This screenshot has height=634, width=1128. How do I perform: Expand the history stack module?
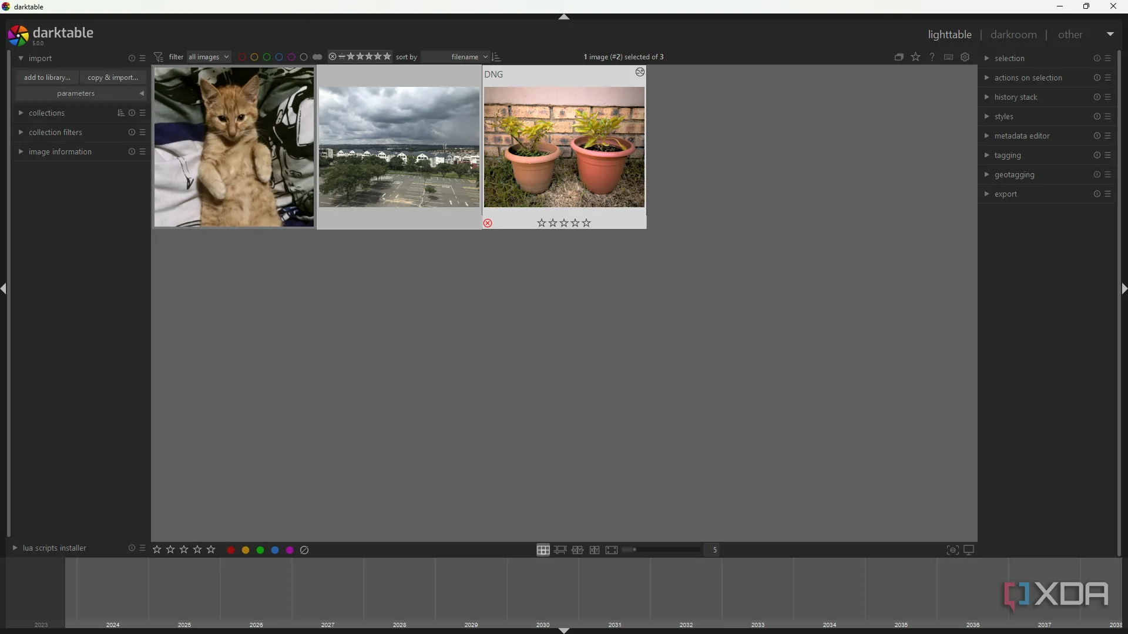[x=1016, y=97]
